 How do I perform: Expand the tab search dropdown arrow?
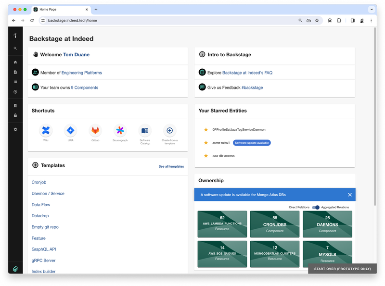pyautogui.click(x=372, y=9)
